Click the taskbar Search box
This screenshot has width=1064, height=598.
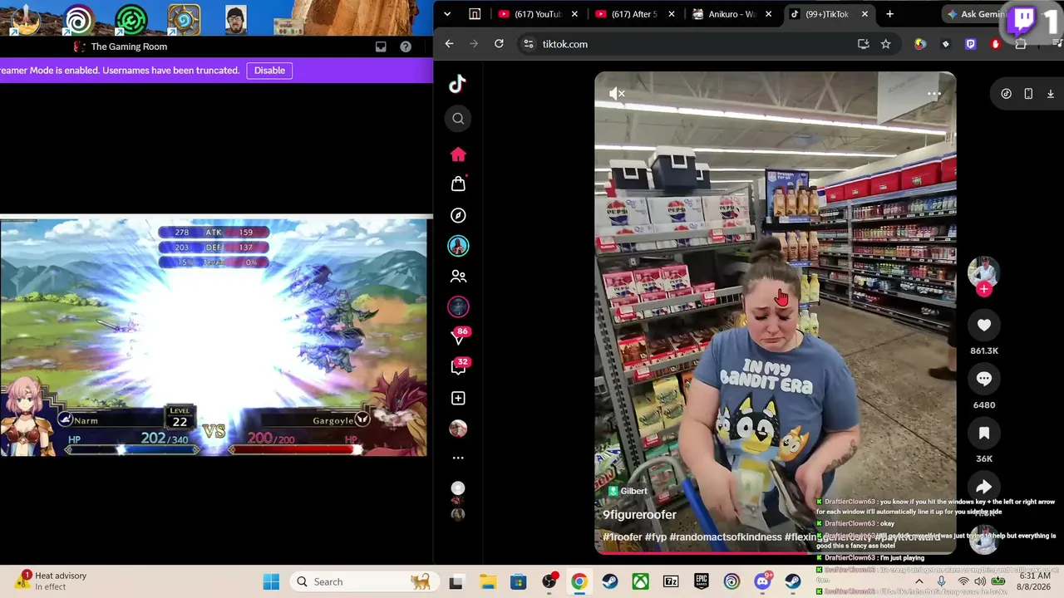click(363, 581)
